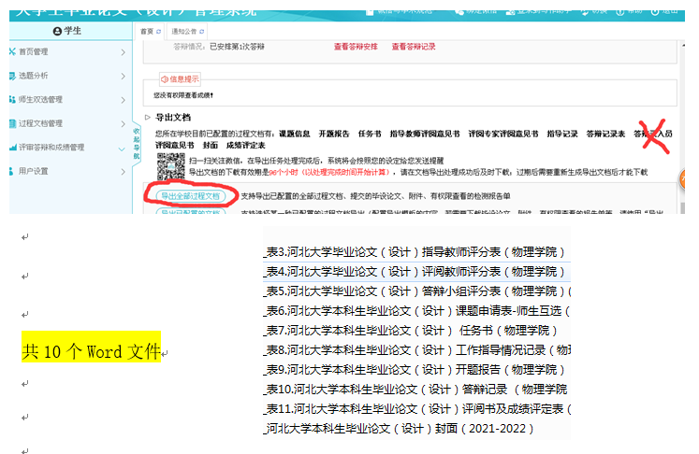
Task: Collapse the 导出文档 section triangle
Action: pyautogui.click(x=147, y=118)
